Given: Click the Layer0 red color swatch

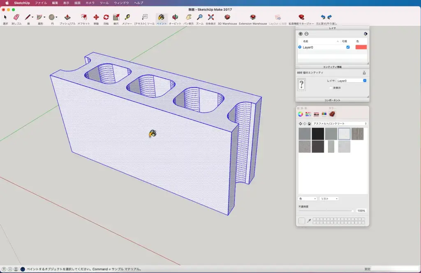Looking at the screenshot, I should pyautogui.click(x=361, y=47).
